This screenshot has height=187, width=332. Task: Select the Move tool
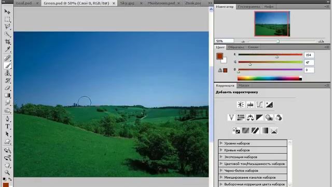(7, 11)
